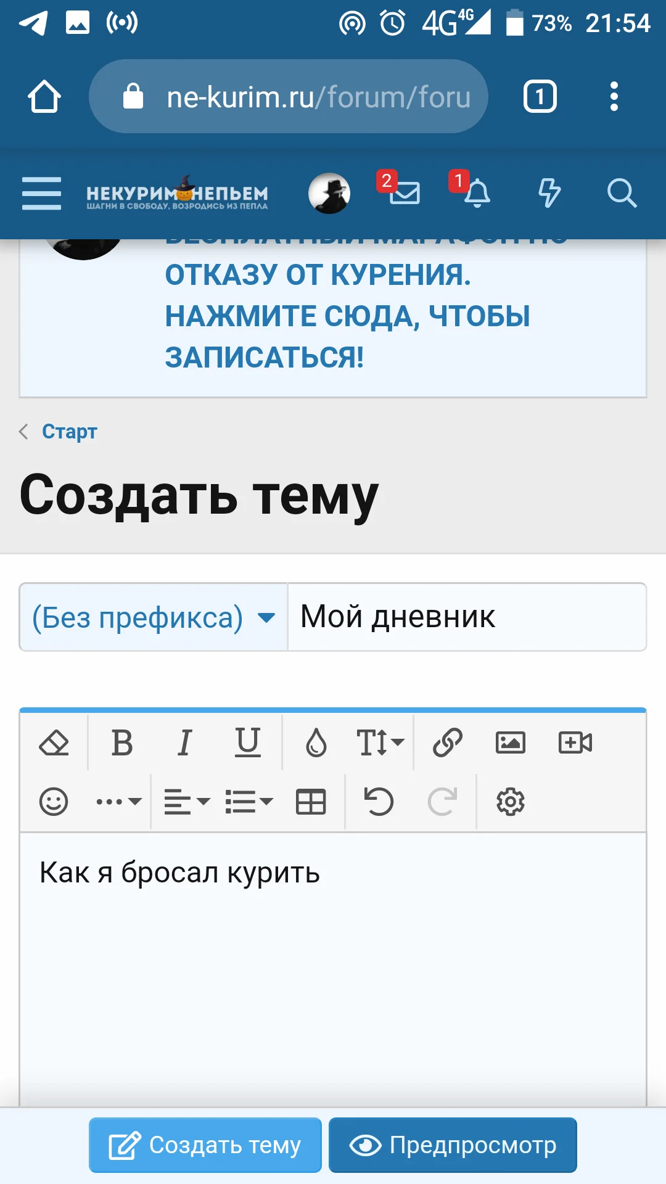Image resolution: width=666 pixels, height=1184 pixels.
Task: Submit with Создать тему button
Action: click(205, 1145)
